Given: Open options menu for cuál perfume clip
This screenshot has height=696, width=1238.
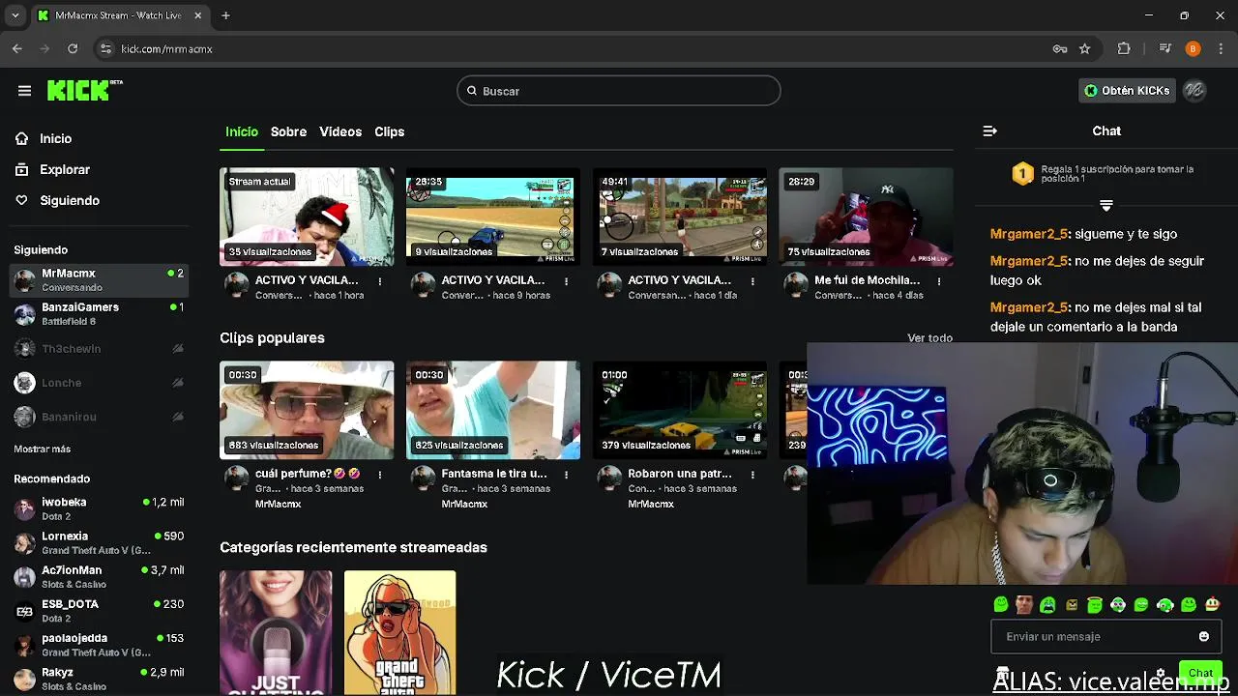Looking at the screenshot, I should coord(379,475).
